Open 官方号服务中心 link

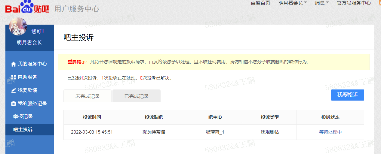(x=354, y=3)
